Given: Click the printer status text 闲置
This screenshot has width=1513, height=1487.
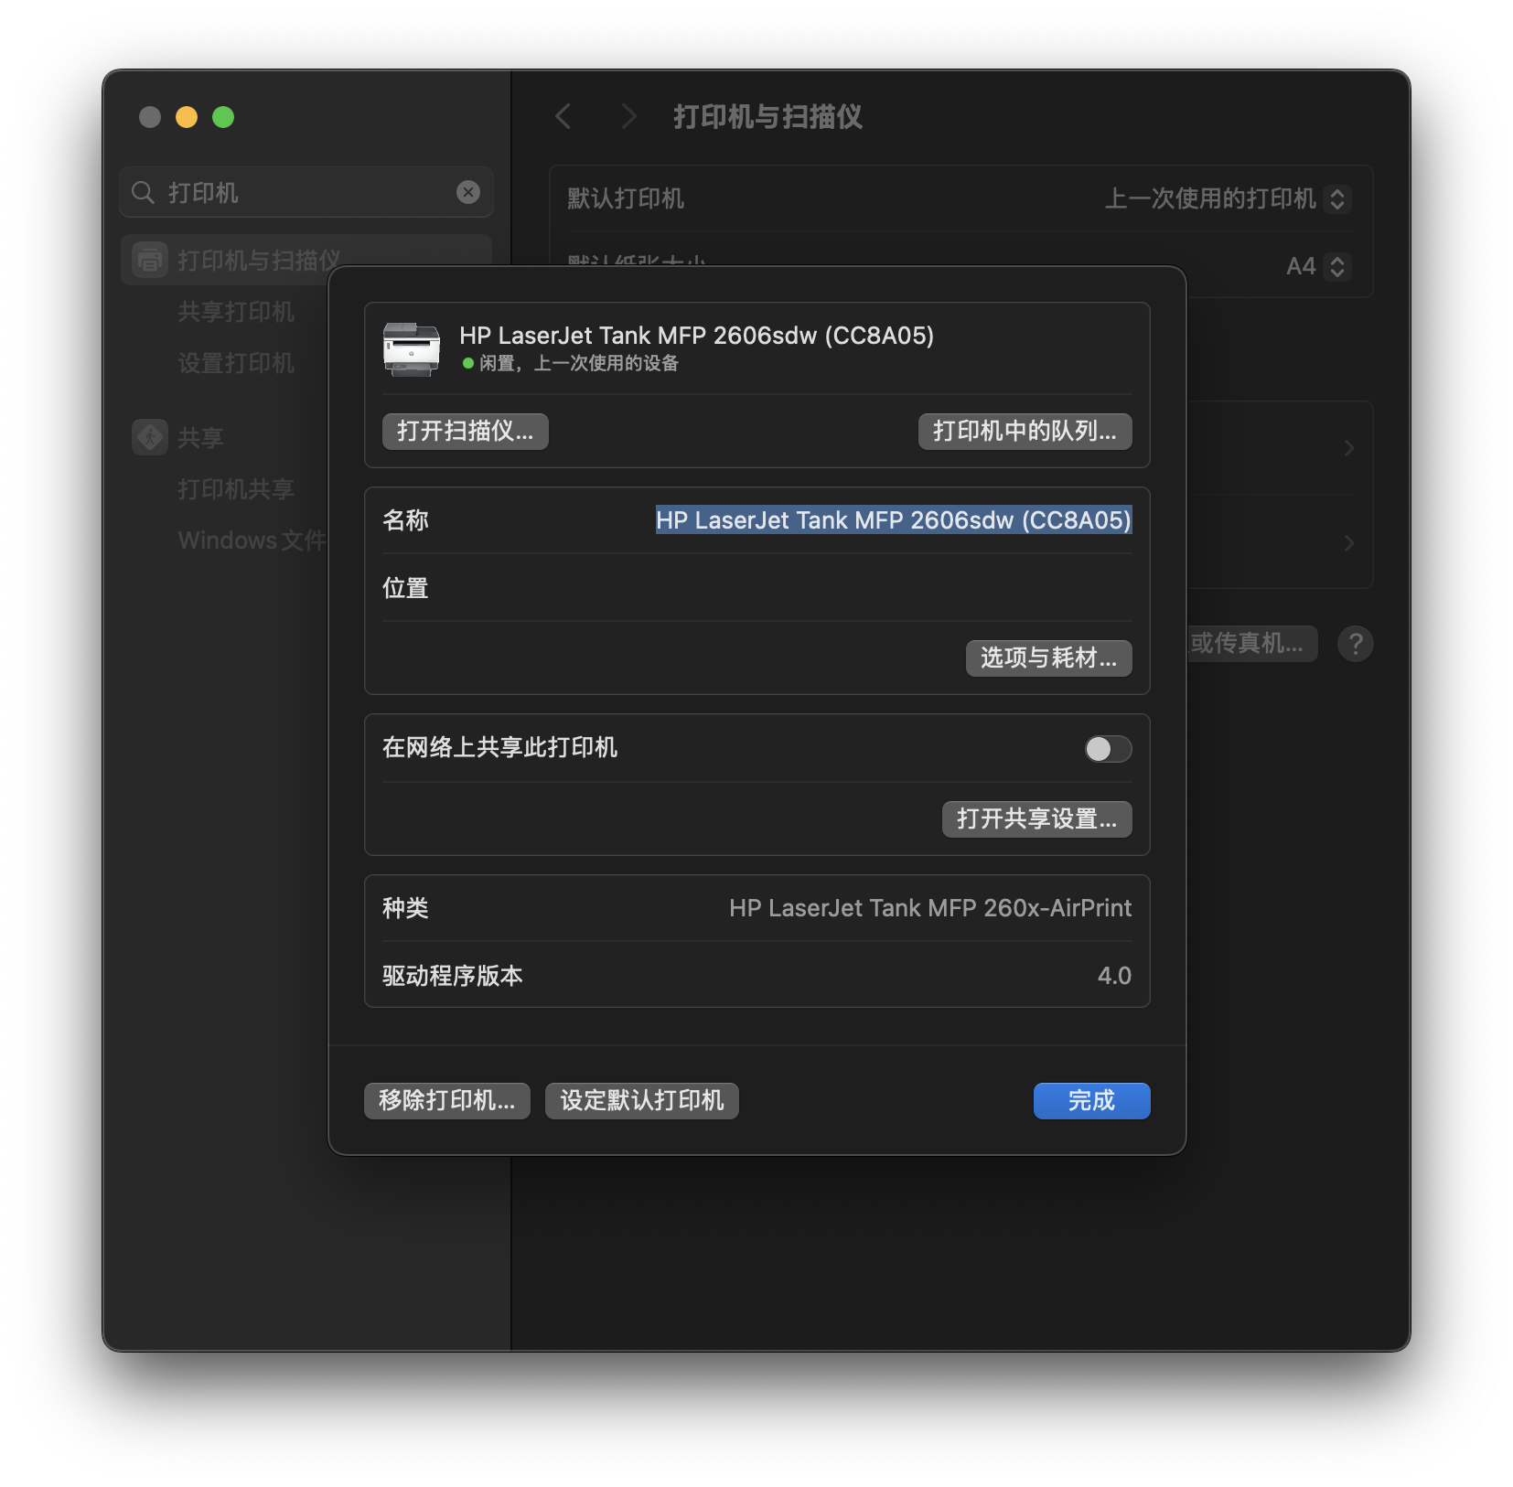Looking at the screenshot, I should 578,363.
